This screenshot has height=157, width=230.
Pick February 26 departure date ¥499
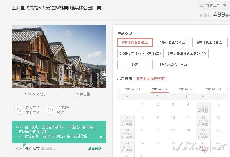click(x=203, y=147)
